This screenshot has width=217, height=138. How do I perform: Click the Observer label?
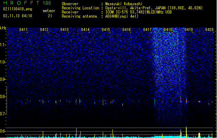pos(70,4)
